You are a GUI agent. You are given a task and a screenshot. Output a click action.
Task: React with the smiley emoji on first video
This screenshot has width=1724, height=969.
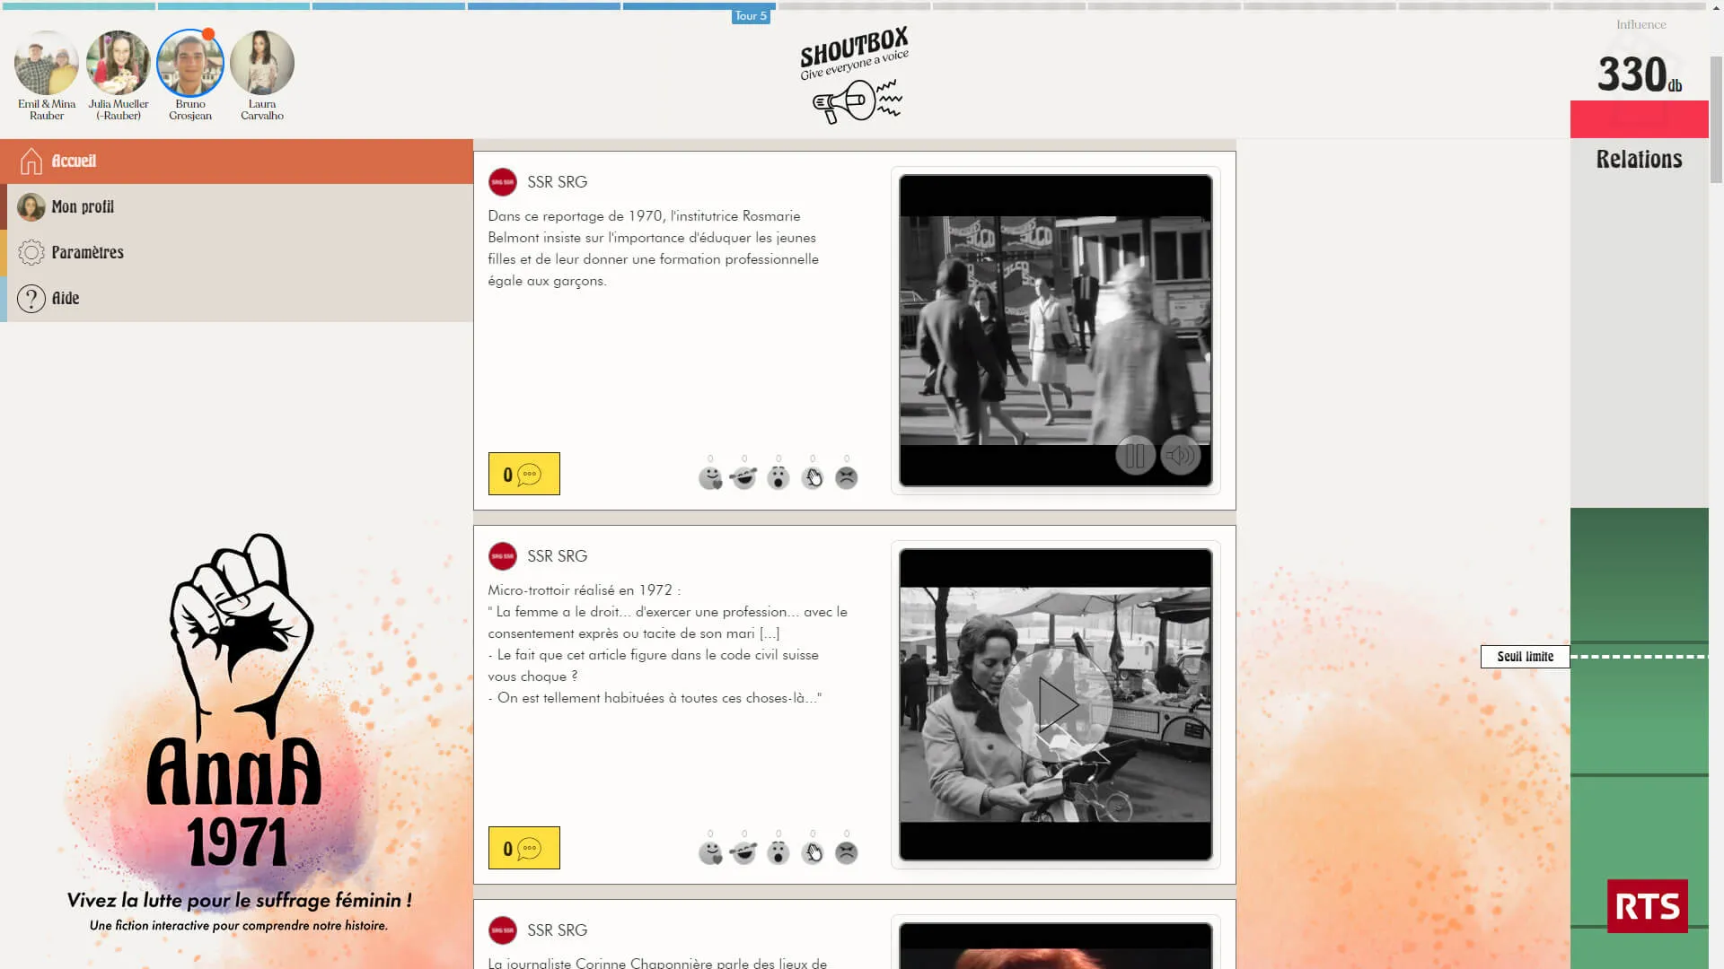coord(709,477)
